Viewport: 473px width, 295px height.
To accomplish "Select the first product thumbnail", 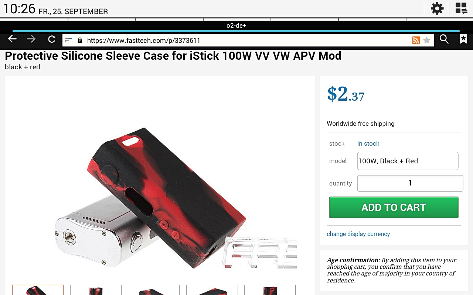I will (x=38, y=290).
